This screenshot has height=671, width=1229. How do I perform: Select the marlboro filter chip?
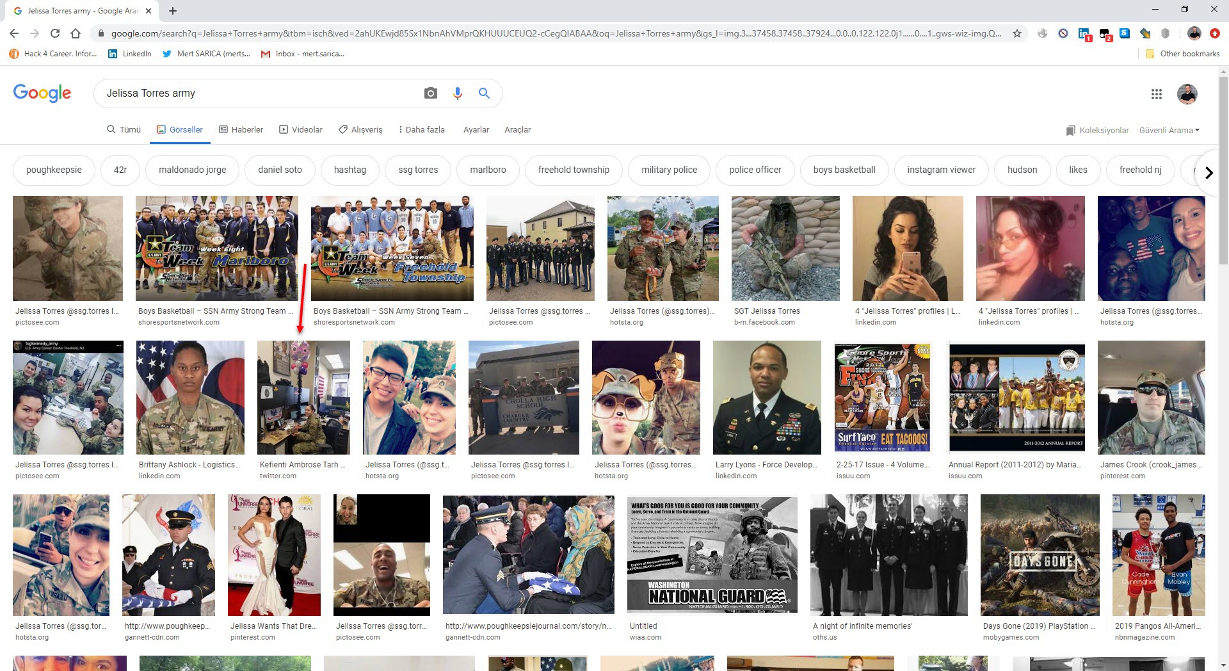coord(488,170)
